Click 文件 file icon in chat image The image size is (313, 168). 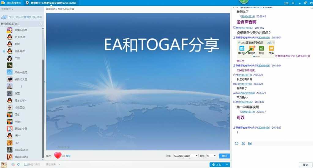(271, 48)
